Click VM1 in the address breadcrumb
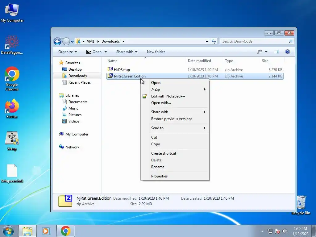This screenshot has height=237, width=316. [x=90, y=41]
